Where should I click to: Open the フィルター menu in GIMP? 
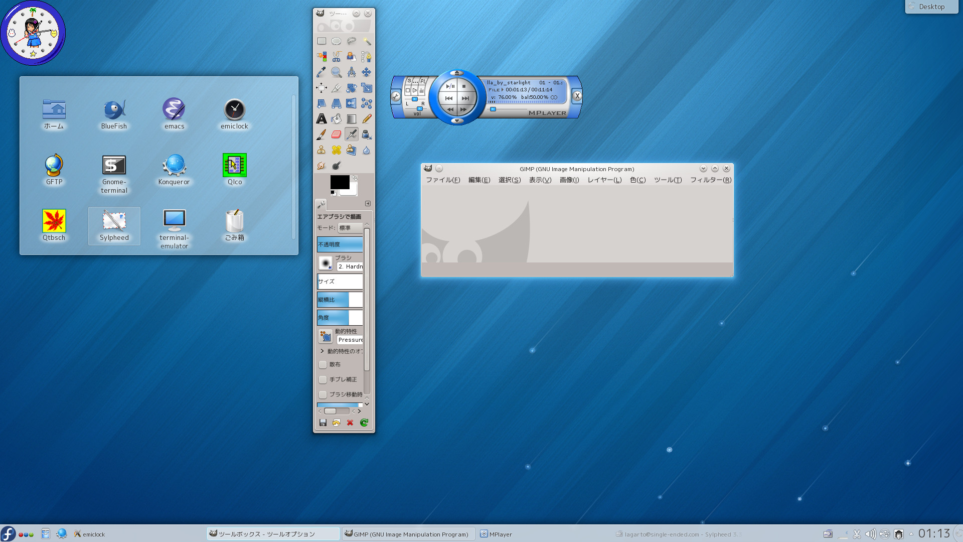(x=711, y=180)
